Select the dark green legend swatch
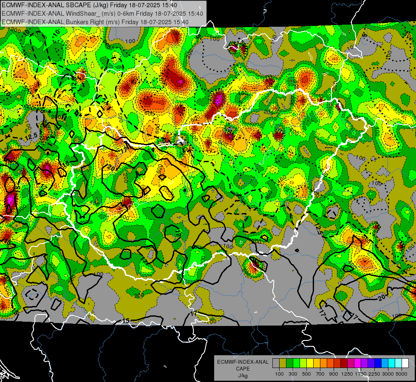This screenshot has width=416, height=382. pyautogui.click(x=289, y=363)
